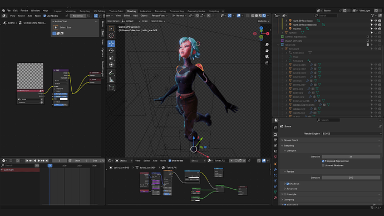The image size is (384, 216).
Task: Open the Render Engine dropdown
Action: tap(352, 134)
